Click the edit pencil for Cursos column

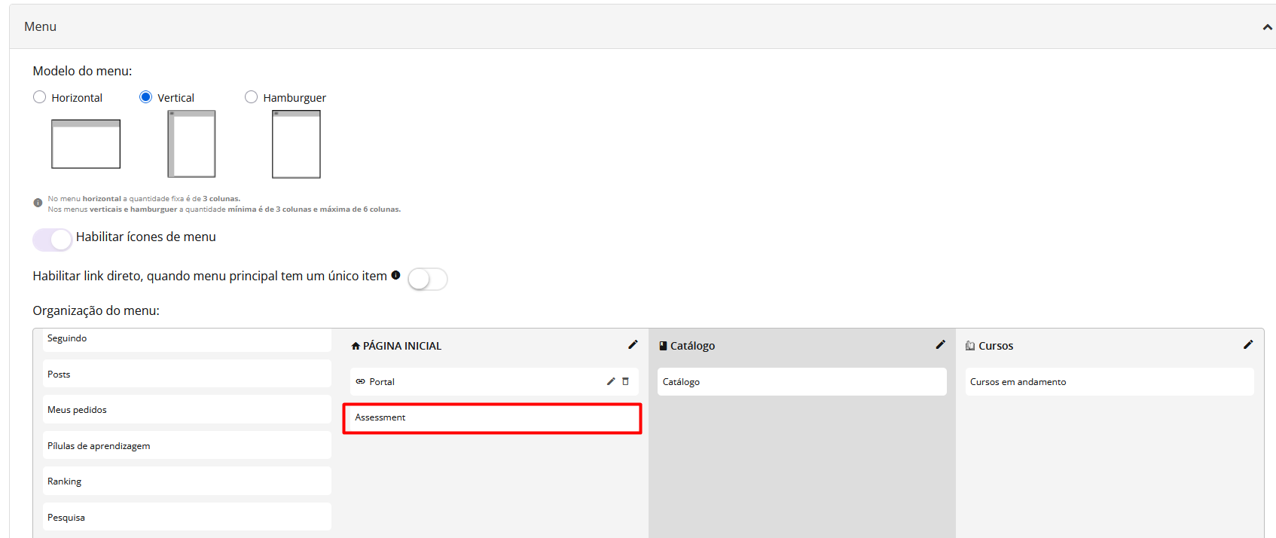point(1247,344)
